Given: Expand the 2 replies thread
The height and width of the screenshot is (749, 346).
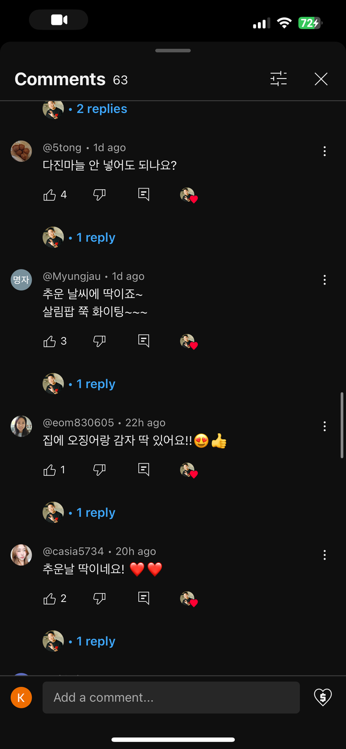Looking at the screenshot, I should click(102, 109).
